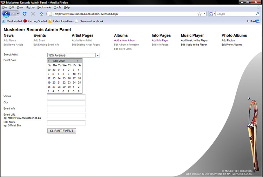Open Edit Info Pages link
Viewport: 263px width, 177px height.
click(160, 45)
